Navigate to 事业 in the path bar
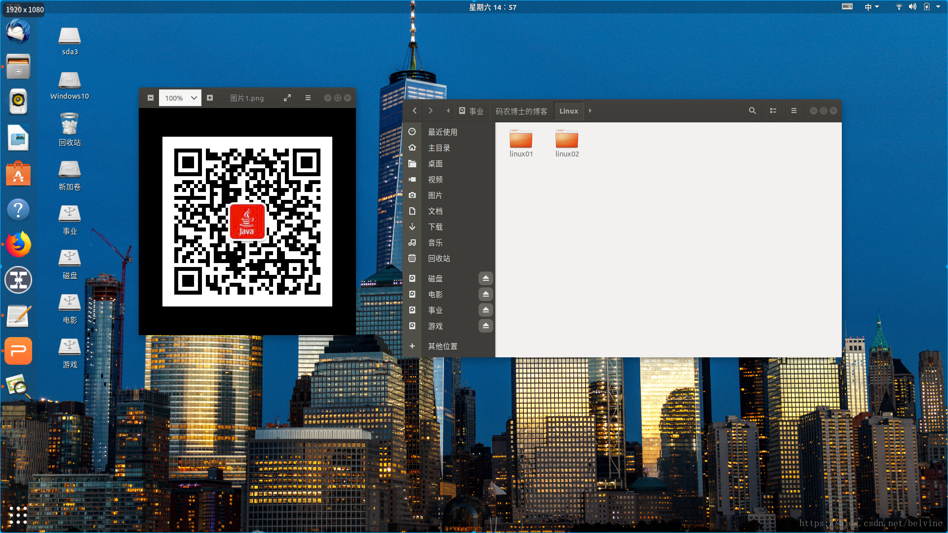The image size is (948, 533). coord(471,111)
